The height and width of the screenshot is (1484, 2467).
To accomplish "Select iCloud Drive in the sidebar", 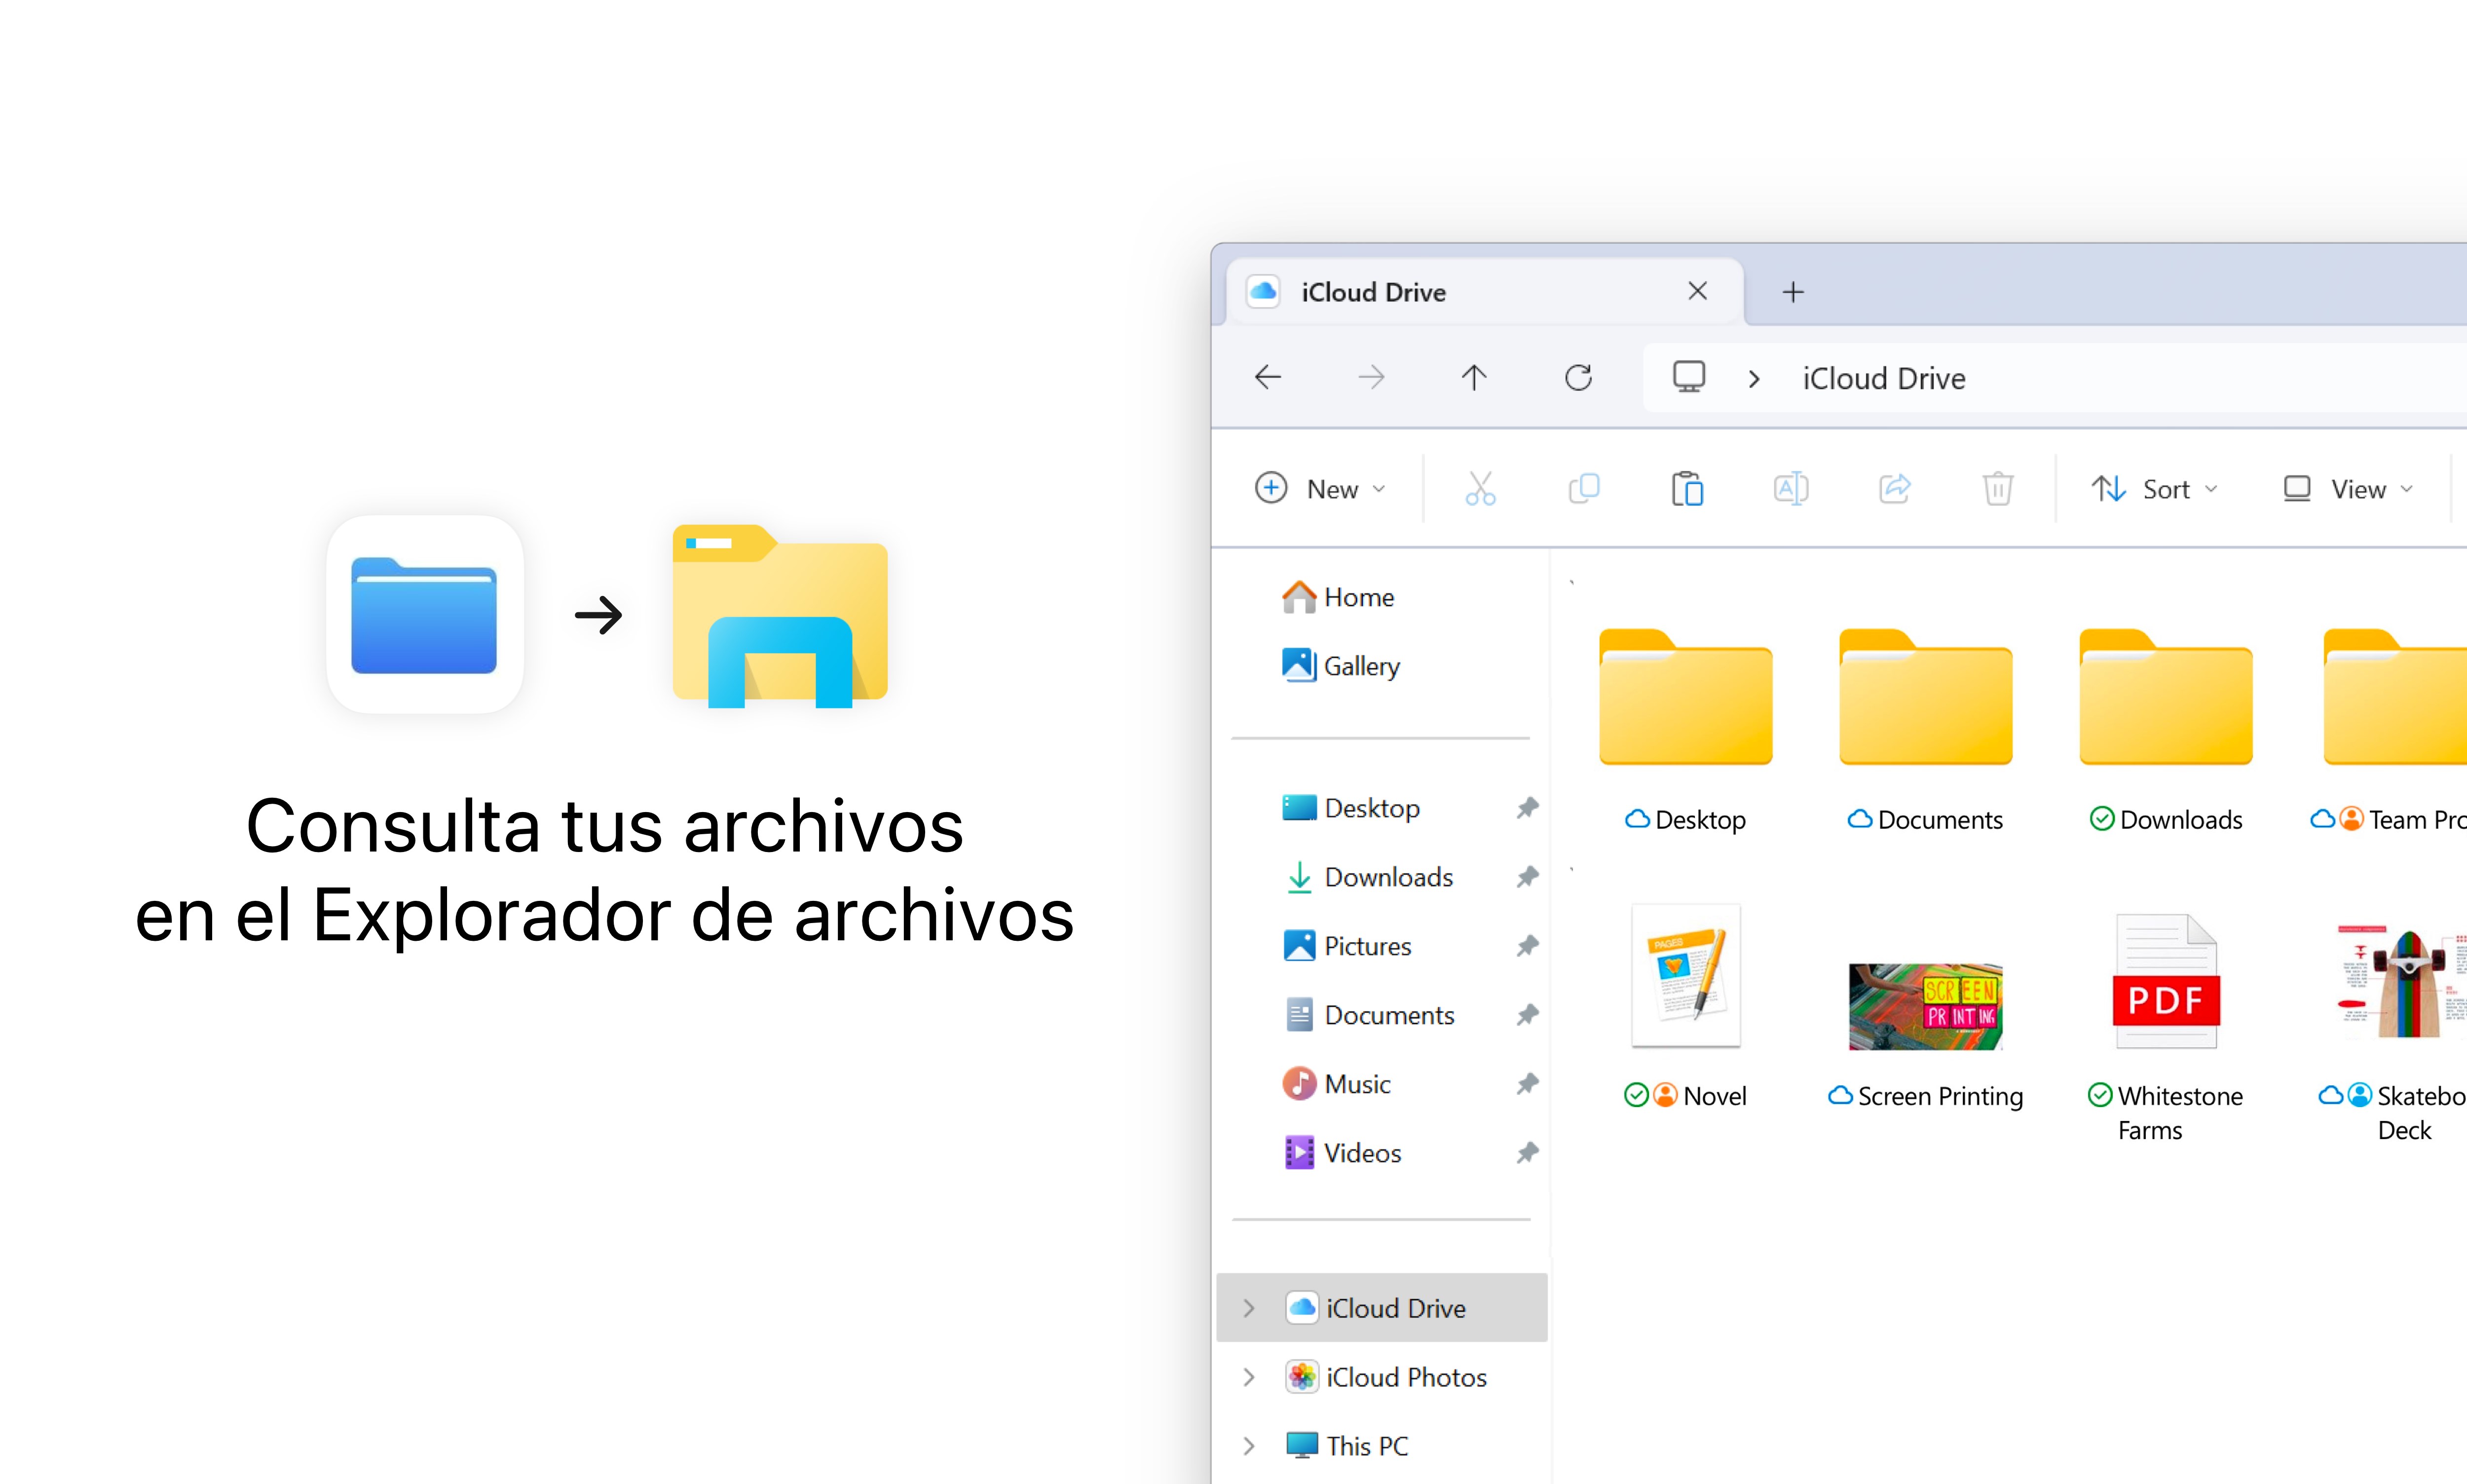I will point(1382,1308).
